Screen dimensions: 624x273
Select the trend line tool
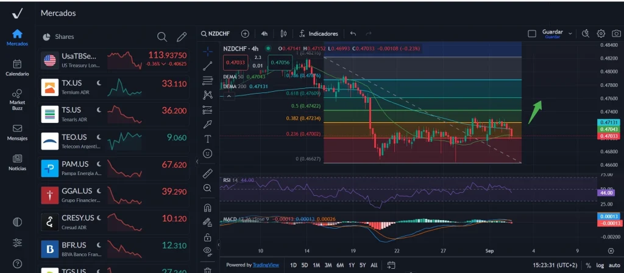(x=207, y=66)
